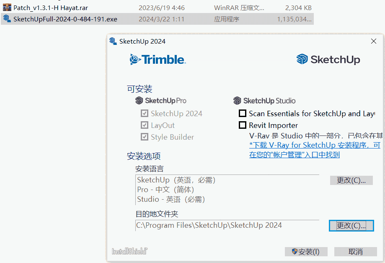Click the Trimble logo
Image resolution: width=385 pixels, height=263 pixels.
tap(158, 60)
